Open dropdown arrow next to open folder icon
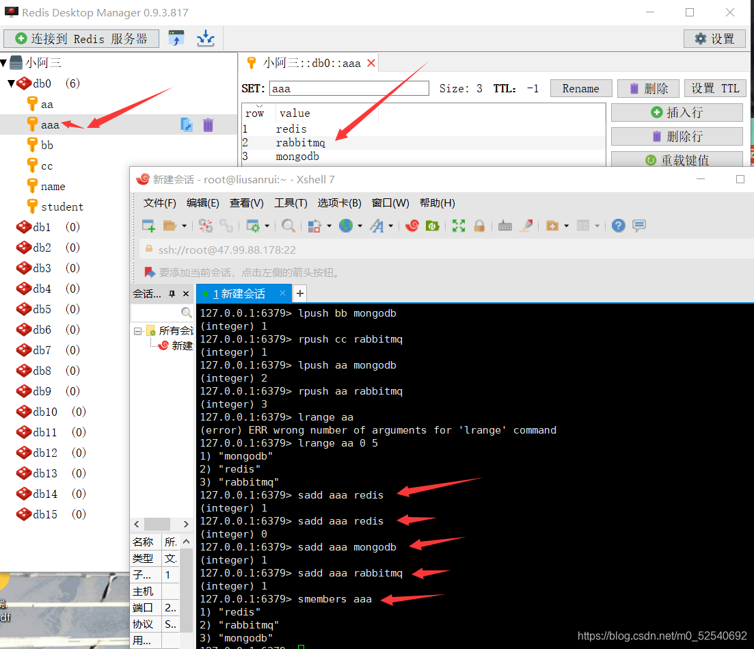Viewport: 754px width, 649px height. (184, 226)
